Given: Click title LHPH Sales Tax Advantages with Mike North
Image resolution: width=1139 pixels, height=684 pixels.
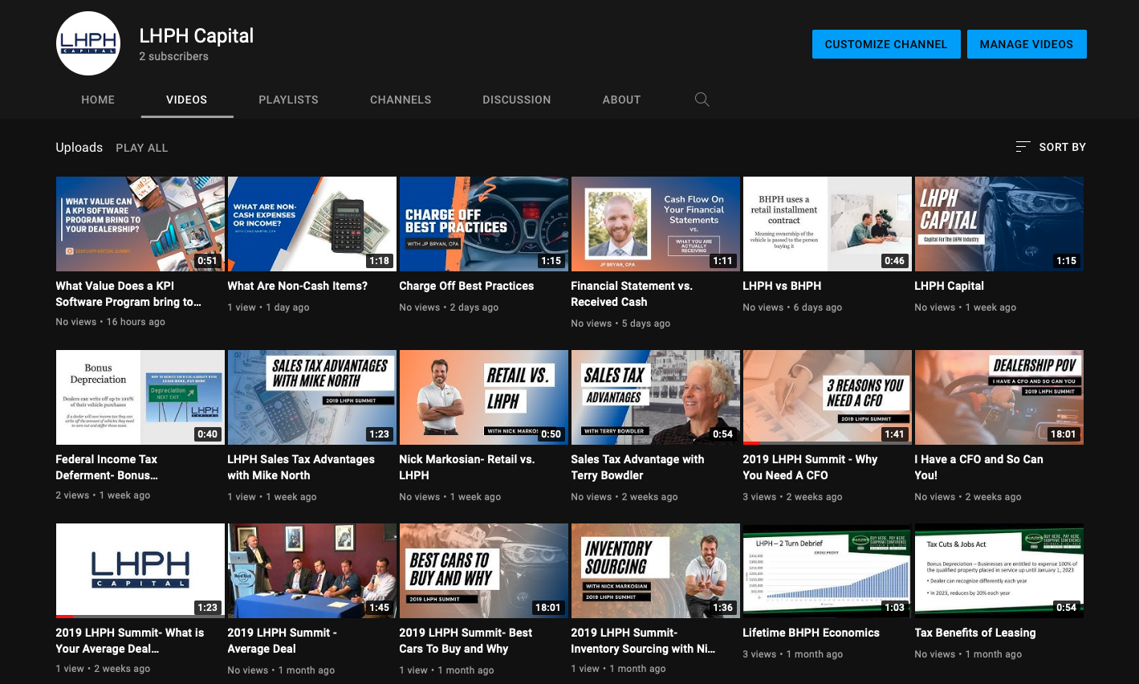Looking at the screenshot, I should tap(301, 467).
